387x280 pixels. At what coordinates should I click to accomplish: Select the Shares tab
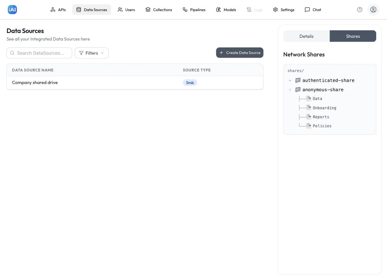[353, 36]
